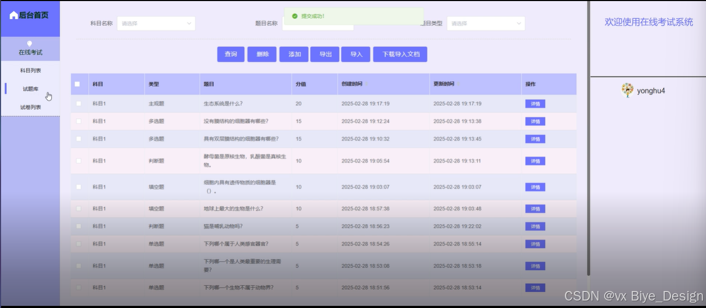
Task: Expand the 题目类型 dropdown
Action: pyautogui.click(x=485, y=23)
